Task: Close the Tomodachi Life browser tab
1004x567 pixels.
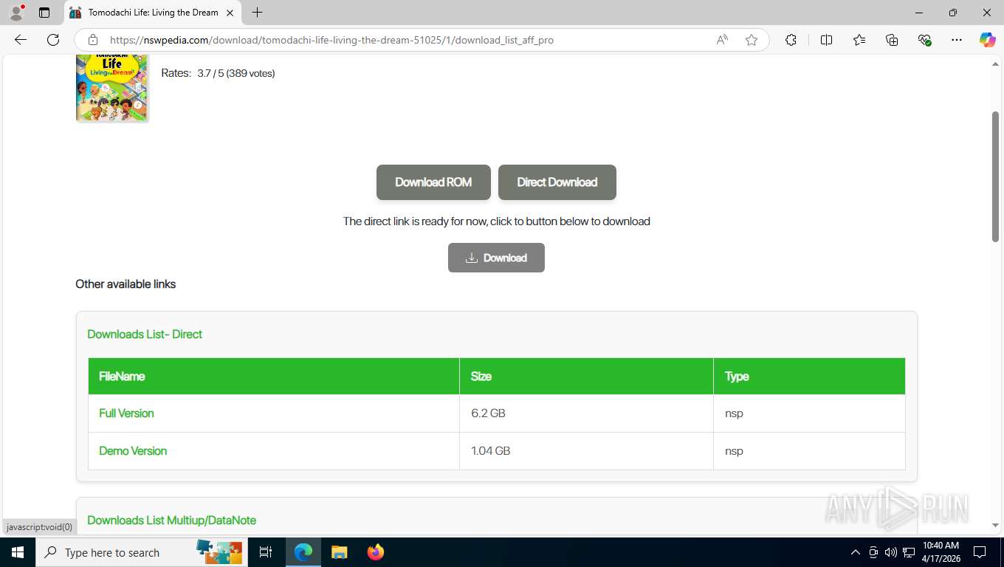Action: coord(230,13)
